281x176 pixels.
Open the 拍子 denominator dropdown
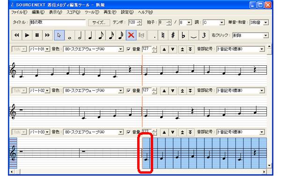(x=189, y=22)
